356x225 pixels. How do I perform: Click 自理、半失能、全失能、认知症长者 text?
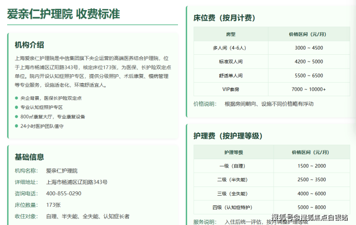point(88,216)
